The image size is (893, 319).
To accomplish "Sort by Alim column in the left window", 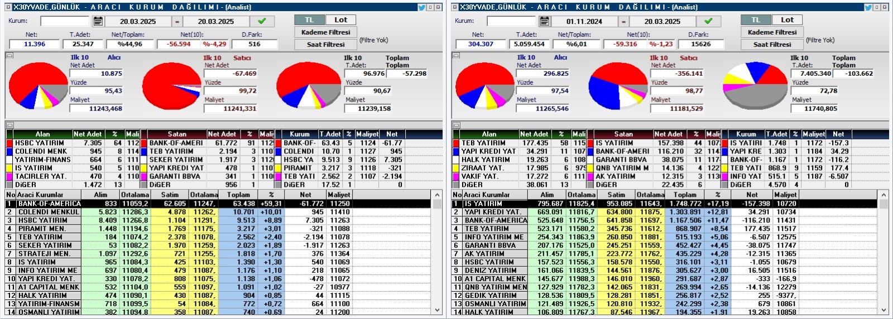I will (x=100, y=195).
